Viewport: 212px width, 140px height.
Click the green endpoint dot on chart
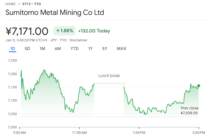click(x=199, y=86)
